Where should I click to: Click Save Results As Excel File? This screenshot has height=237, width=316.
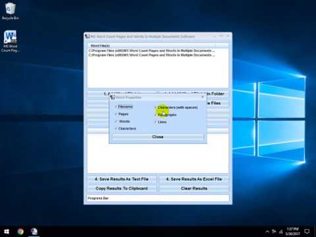point(194,179)
